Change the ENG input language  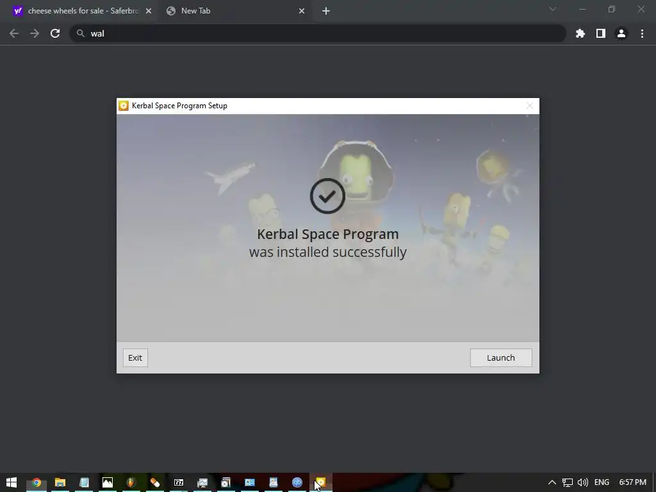coord(602,482)
